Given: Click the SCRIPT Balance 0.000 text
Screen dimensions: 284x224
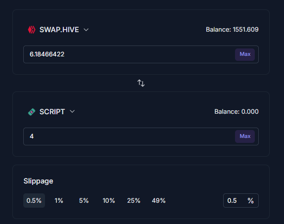Looking at the screenshot, I should (237, 112).
